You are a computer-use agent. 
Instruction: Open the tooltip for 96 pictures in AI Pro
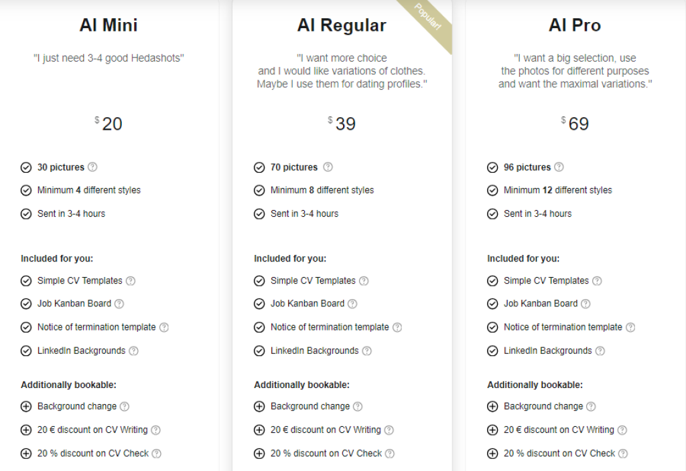tap(559, 167)
